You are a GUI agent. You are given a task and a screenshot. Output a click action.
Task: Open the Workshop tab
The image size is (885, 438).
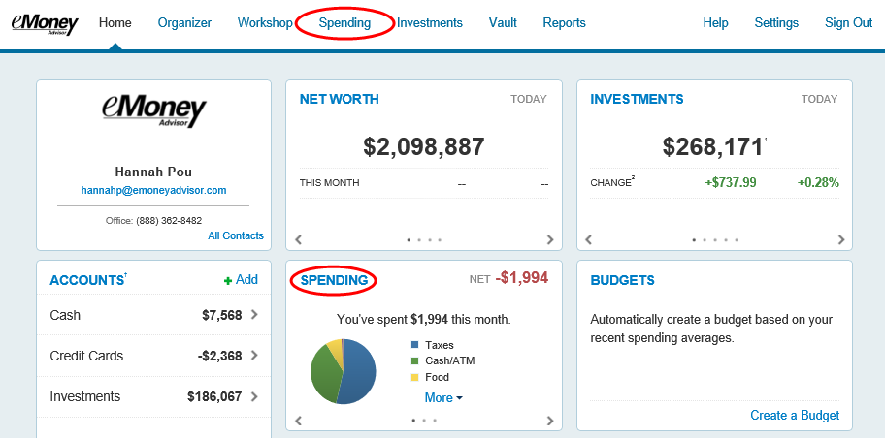[x=265, y=23]
